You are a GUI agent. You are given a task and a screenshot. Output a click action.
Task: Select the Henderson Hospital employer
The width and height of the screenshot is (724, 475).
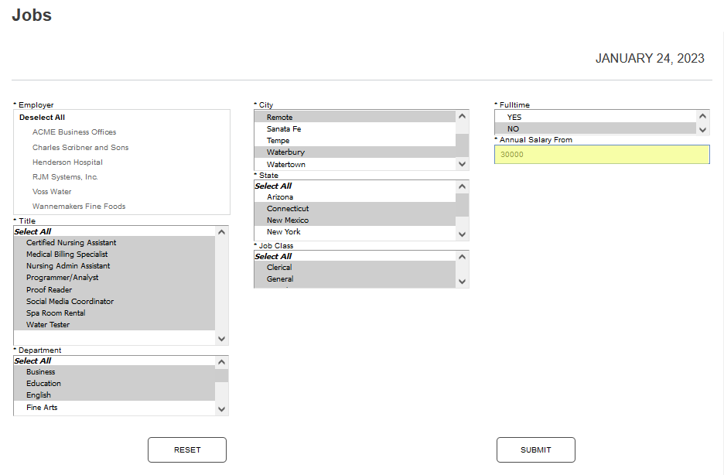click(67, 162)
